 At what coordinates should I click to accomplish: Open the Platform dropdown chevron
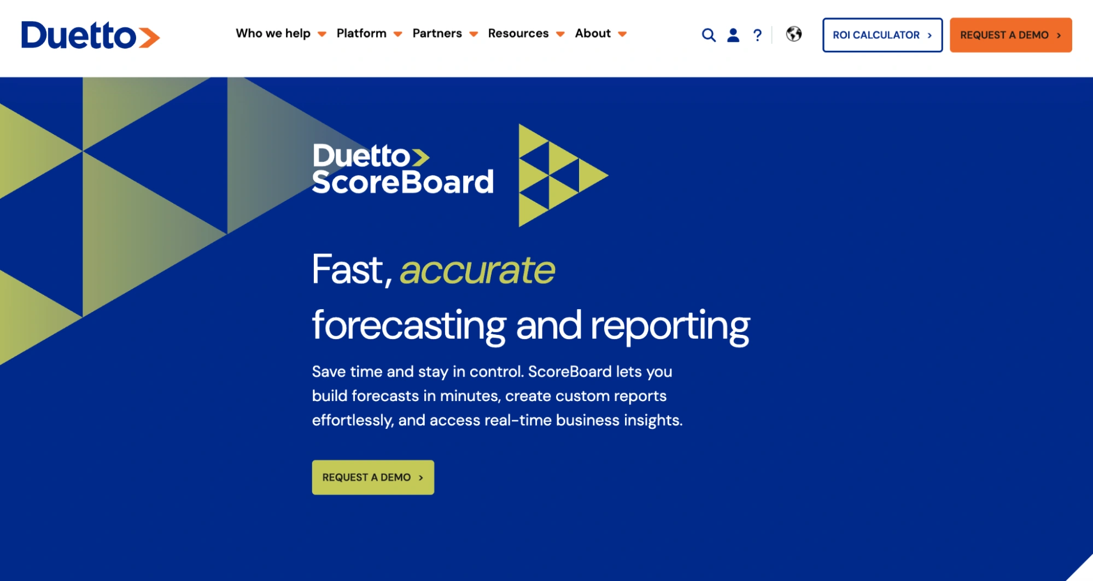[399, 34]
